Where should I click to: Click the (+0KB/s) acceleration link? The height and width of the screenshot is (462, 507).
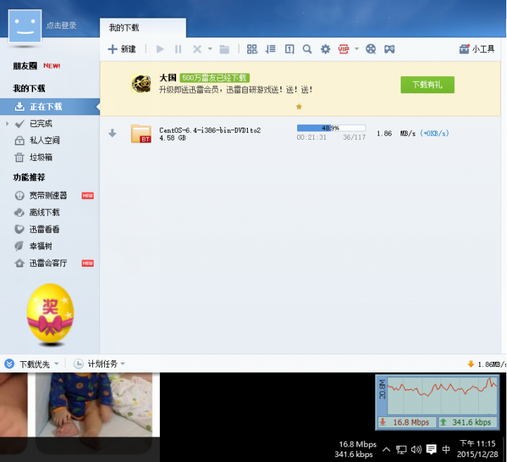coord(434,133)
